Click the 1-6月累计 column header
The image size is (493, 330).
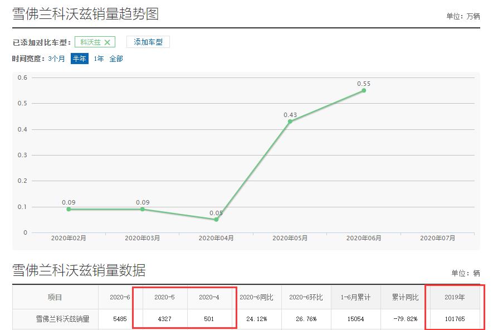355,297
